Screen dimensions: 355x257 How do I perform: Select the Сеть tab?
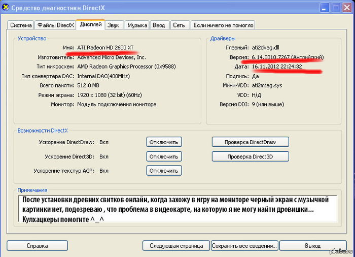click(x=179, y=25)
